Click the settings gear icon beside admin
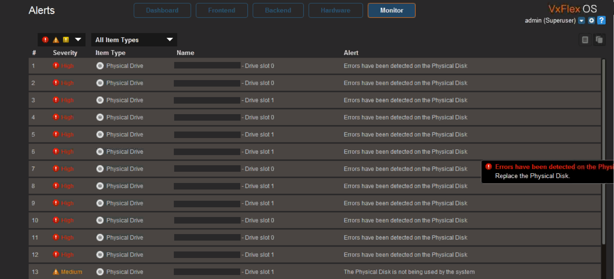 592,21
